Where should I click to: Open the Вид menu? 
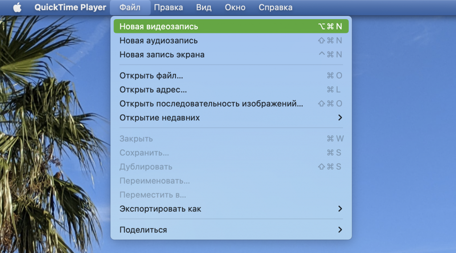204,8
